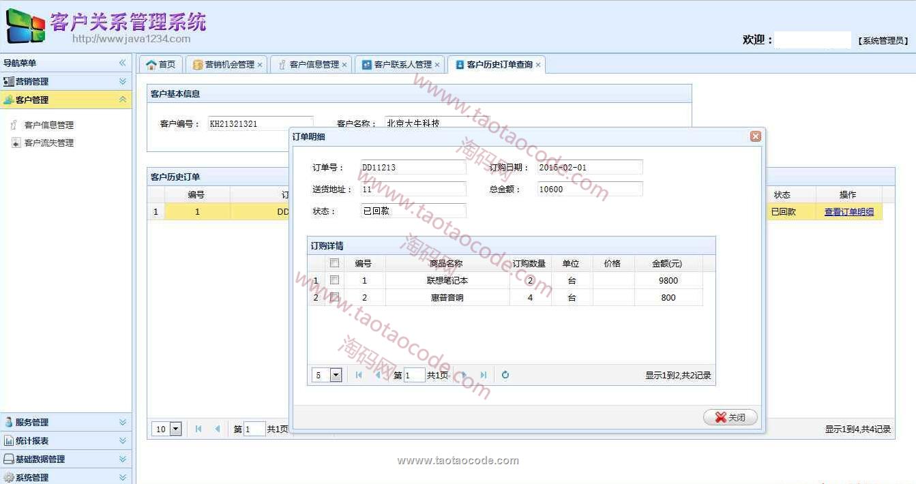
Task: Check the box for 惠普音响 row
Action: [334, 297]
